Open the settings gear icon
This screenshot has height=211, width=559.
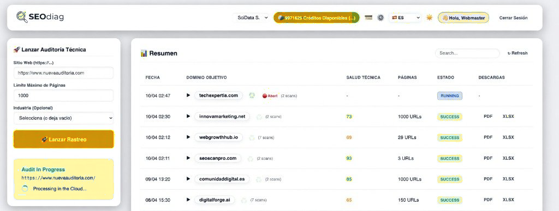380,18
